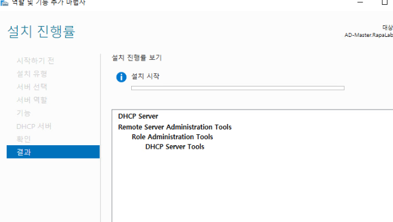Image resolution: width=393 pixels, height=222 pixels.
Task: Click the Remote Server Administration Tools entry
Action: (x=175, y=127)
